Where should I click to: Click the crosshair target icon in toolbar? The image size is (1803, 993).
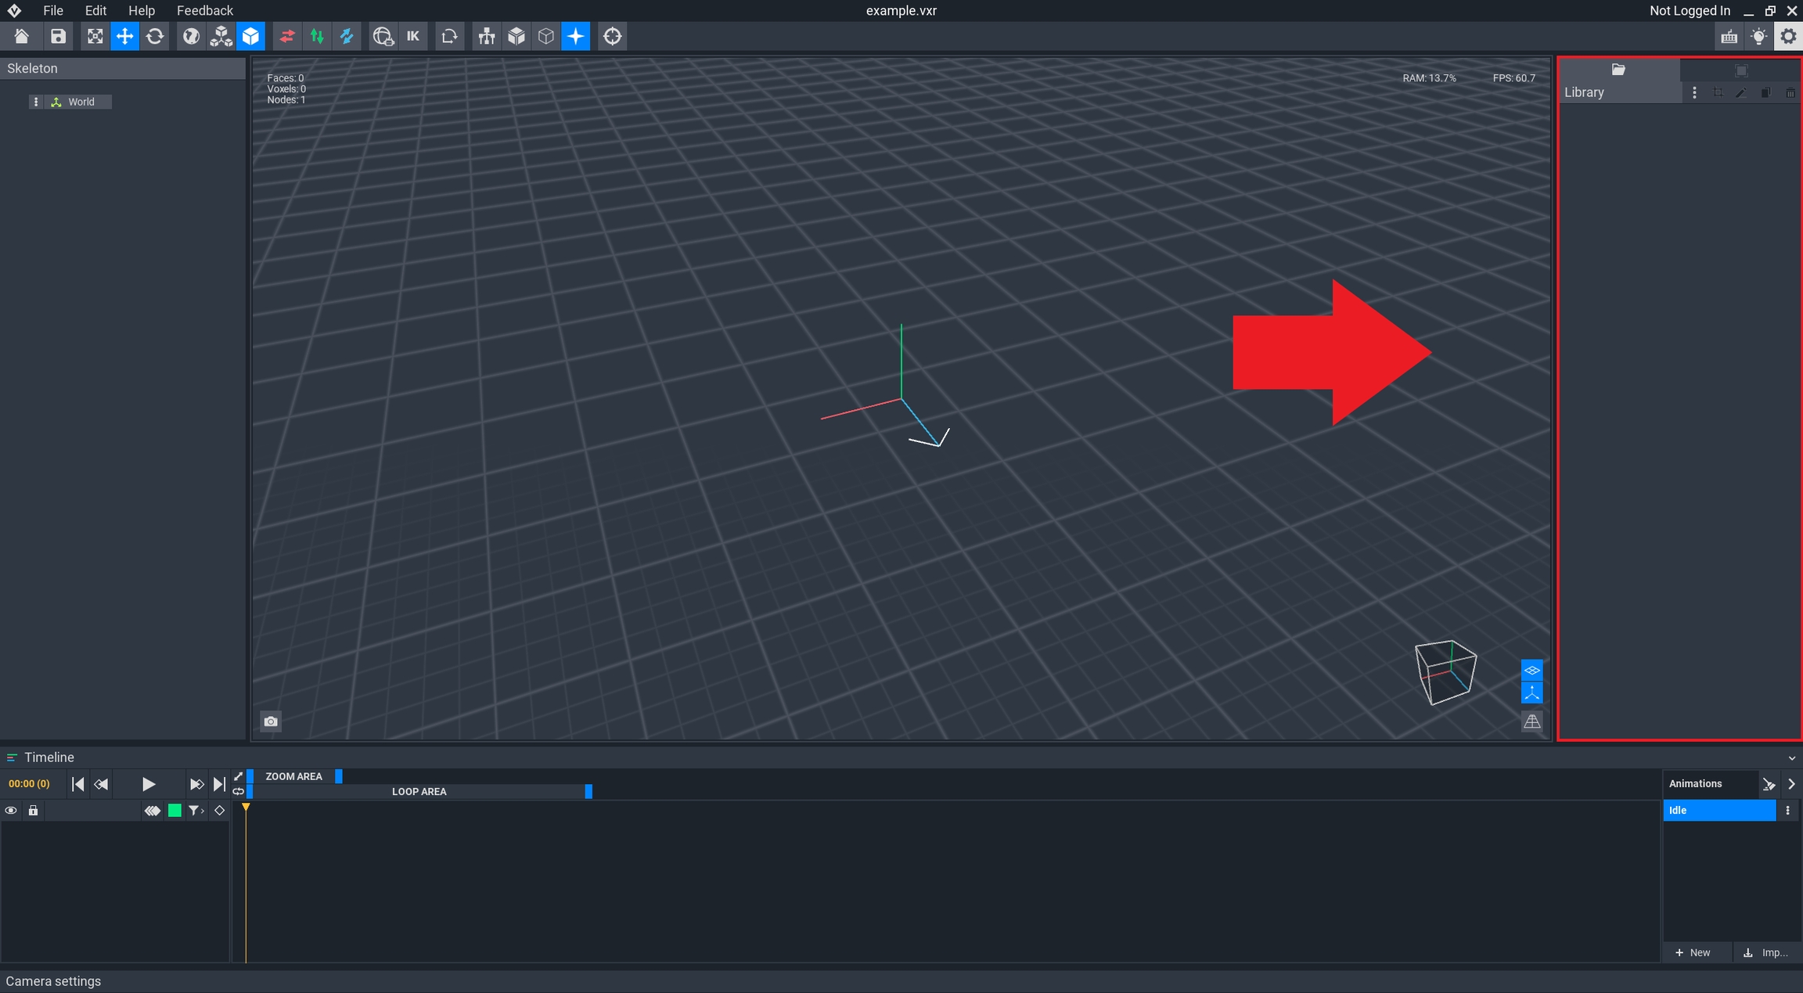tap(613, 36)
